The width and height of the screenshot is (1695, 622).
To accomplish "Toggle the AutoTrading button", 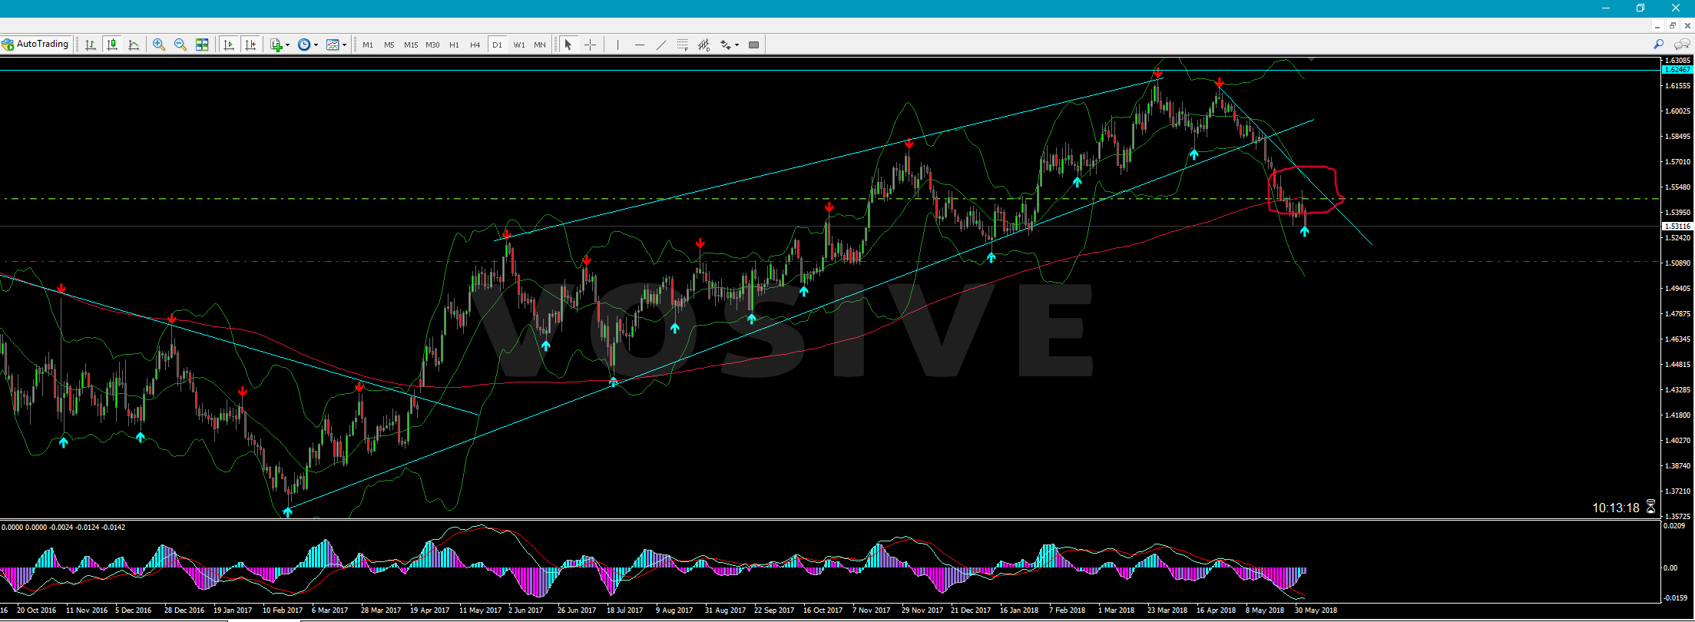I will coord(36,45).
